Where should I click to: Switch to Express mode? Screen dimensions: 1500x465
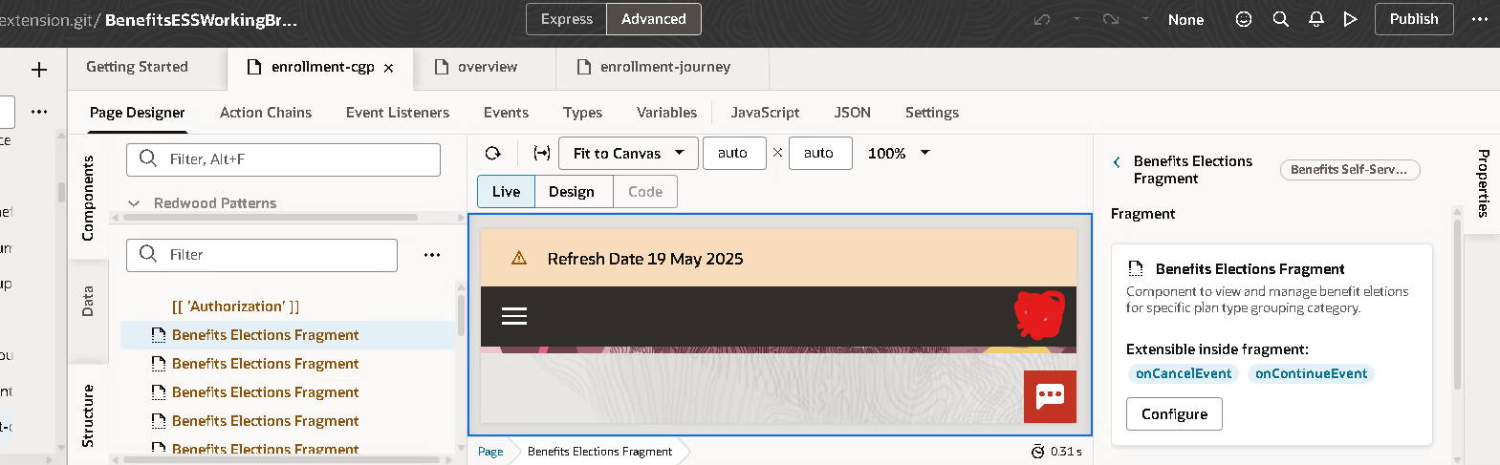click(x=567, y=19)
